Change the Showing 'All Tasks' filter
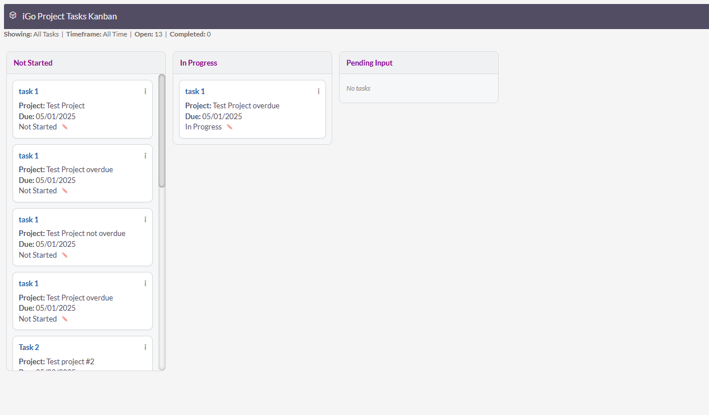Viewport: 709px width, 415px height. 46,34
